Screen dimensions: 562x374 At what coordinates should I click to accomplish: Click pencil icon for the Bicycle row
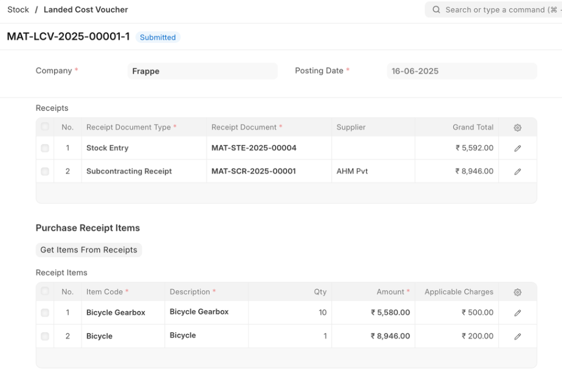point(517,336)
